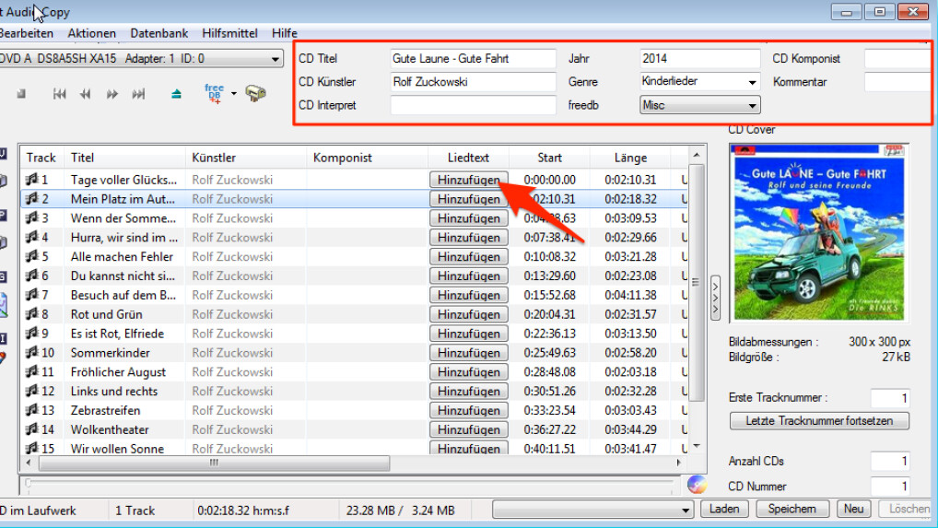
Task: Select track 7 Besuch auf dem B... title
Action: click(123, 295)
